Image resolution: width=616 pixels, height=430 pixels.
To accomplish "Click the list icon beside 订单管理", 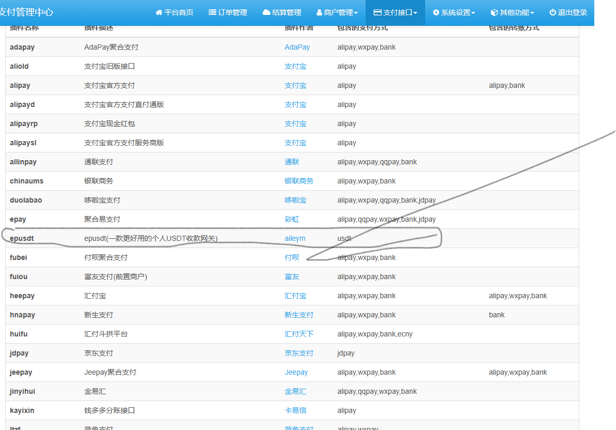I will pyautogui.click(x=212, y=12).
